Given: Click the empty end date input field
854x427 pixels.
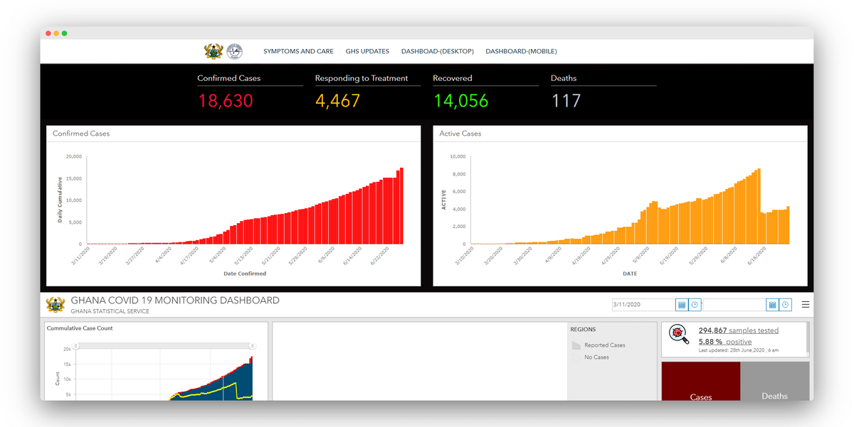Looking at the screenshot, I should tap(734, 305).
